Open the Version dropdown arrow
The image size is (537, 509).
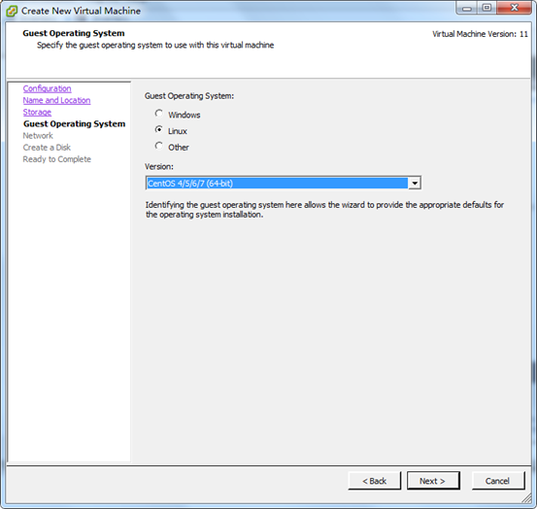click(x=415, y=184)
